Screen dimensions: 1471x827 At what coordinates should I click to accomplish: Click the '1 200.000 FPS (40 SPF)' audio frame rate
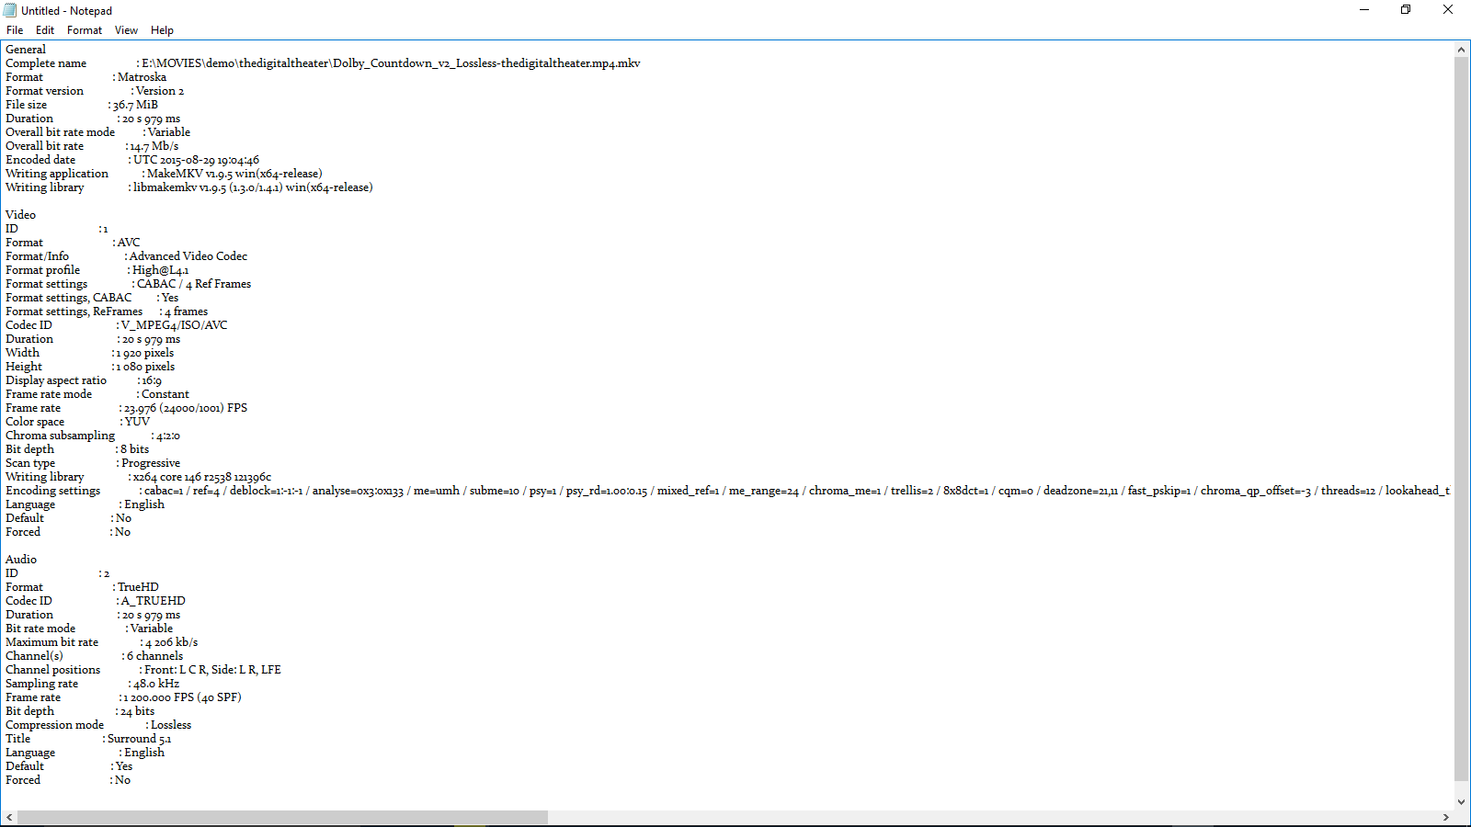click(x=183, y=697)
